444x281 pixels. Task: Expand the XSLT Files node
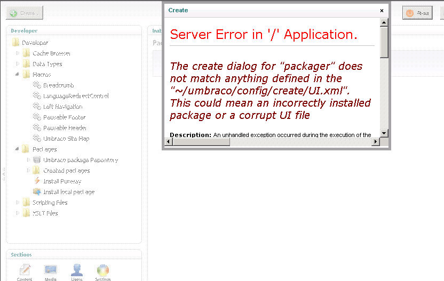pyautogui.click(x=17, y=213)
